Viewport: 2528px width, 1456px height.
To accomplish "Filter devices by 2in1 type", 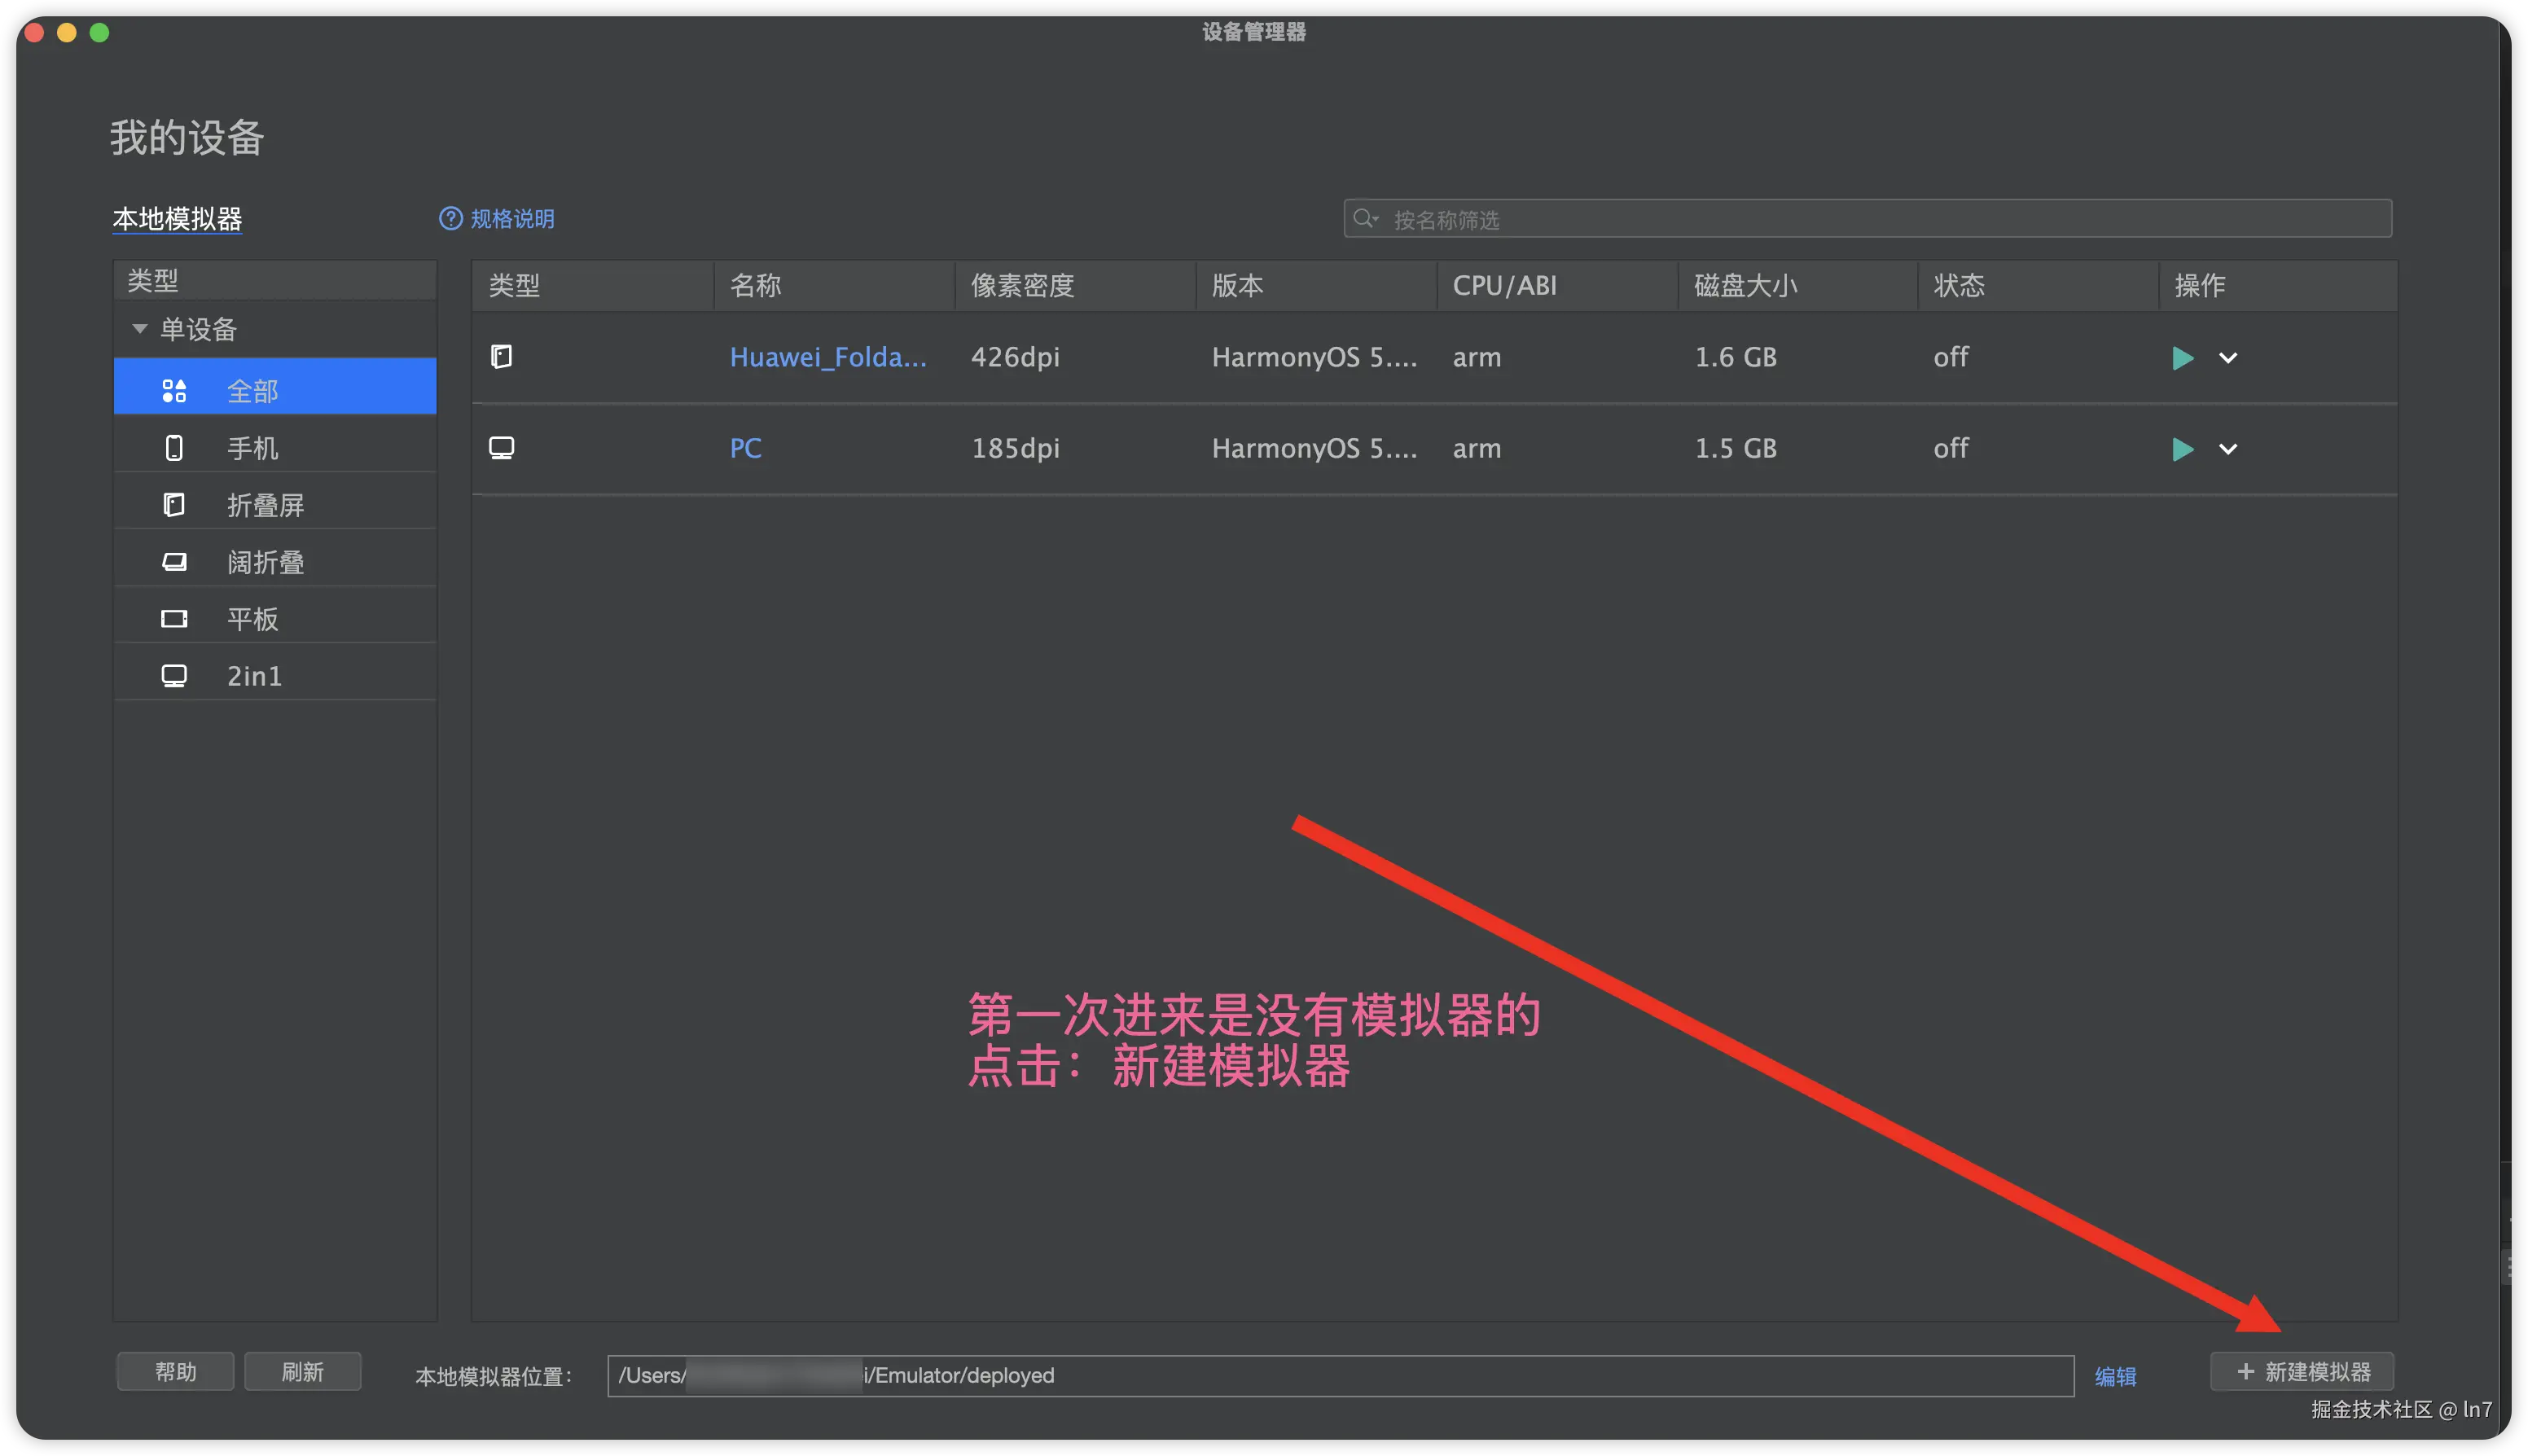I will [x=254, y=676].
